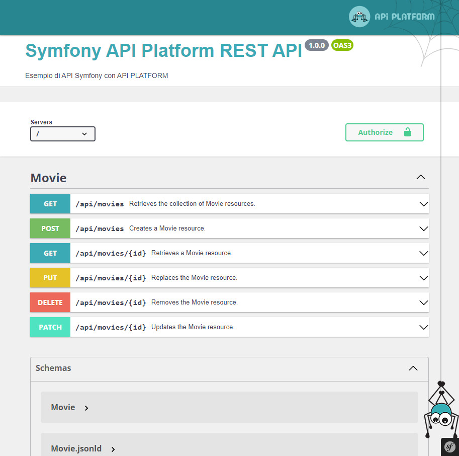Expand chevron of Removes the Movie resource
Viewport: 459px width, 456px height.
click(x=424, y=302)
